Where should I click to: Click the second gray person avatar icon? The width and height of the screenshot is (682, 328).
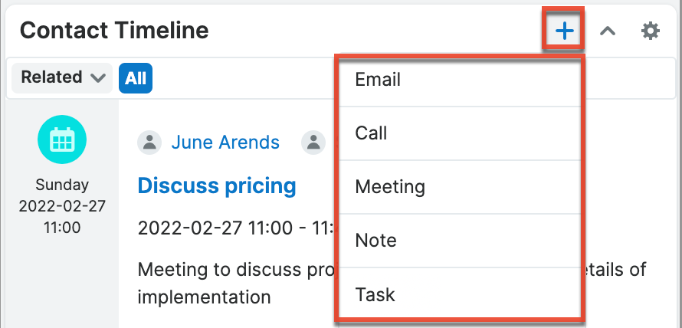(313, 143)
